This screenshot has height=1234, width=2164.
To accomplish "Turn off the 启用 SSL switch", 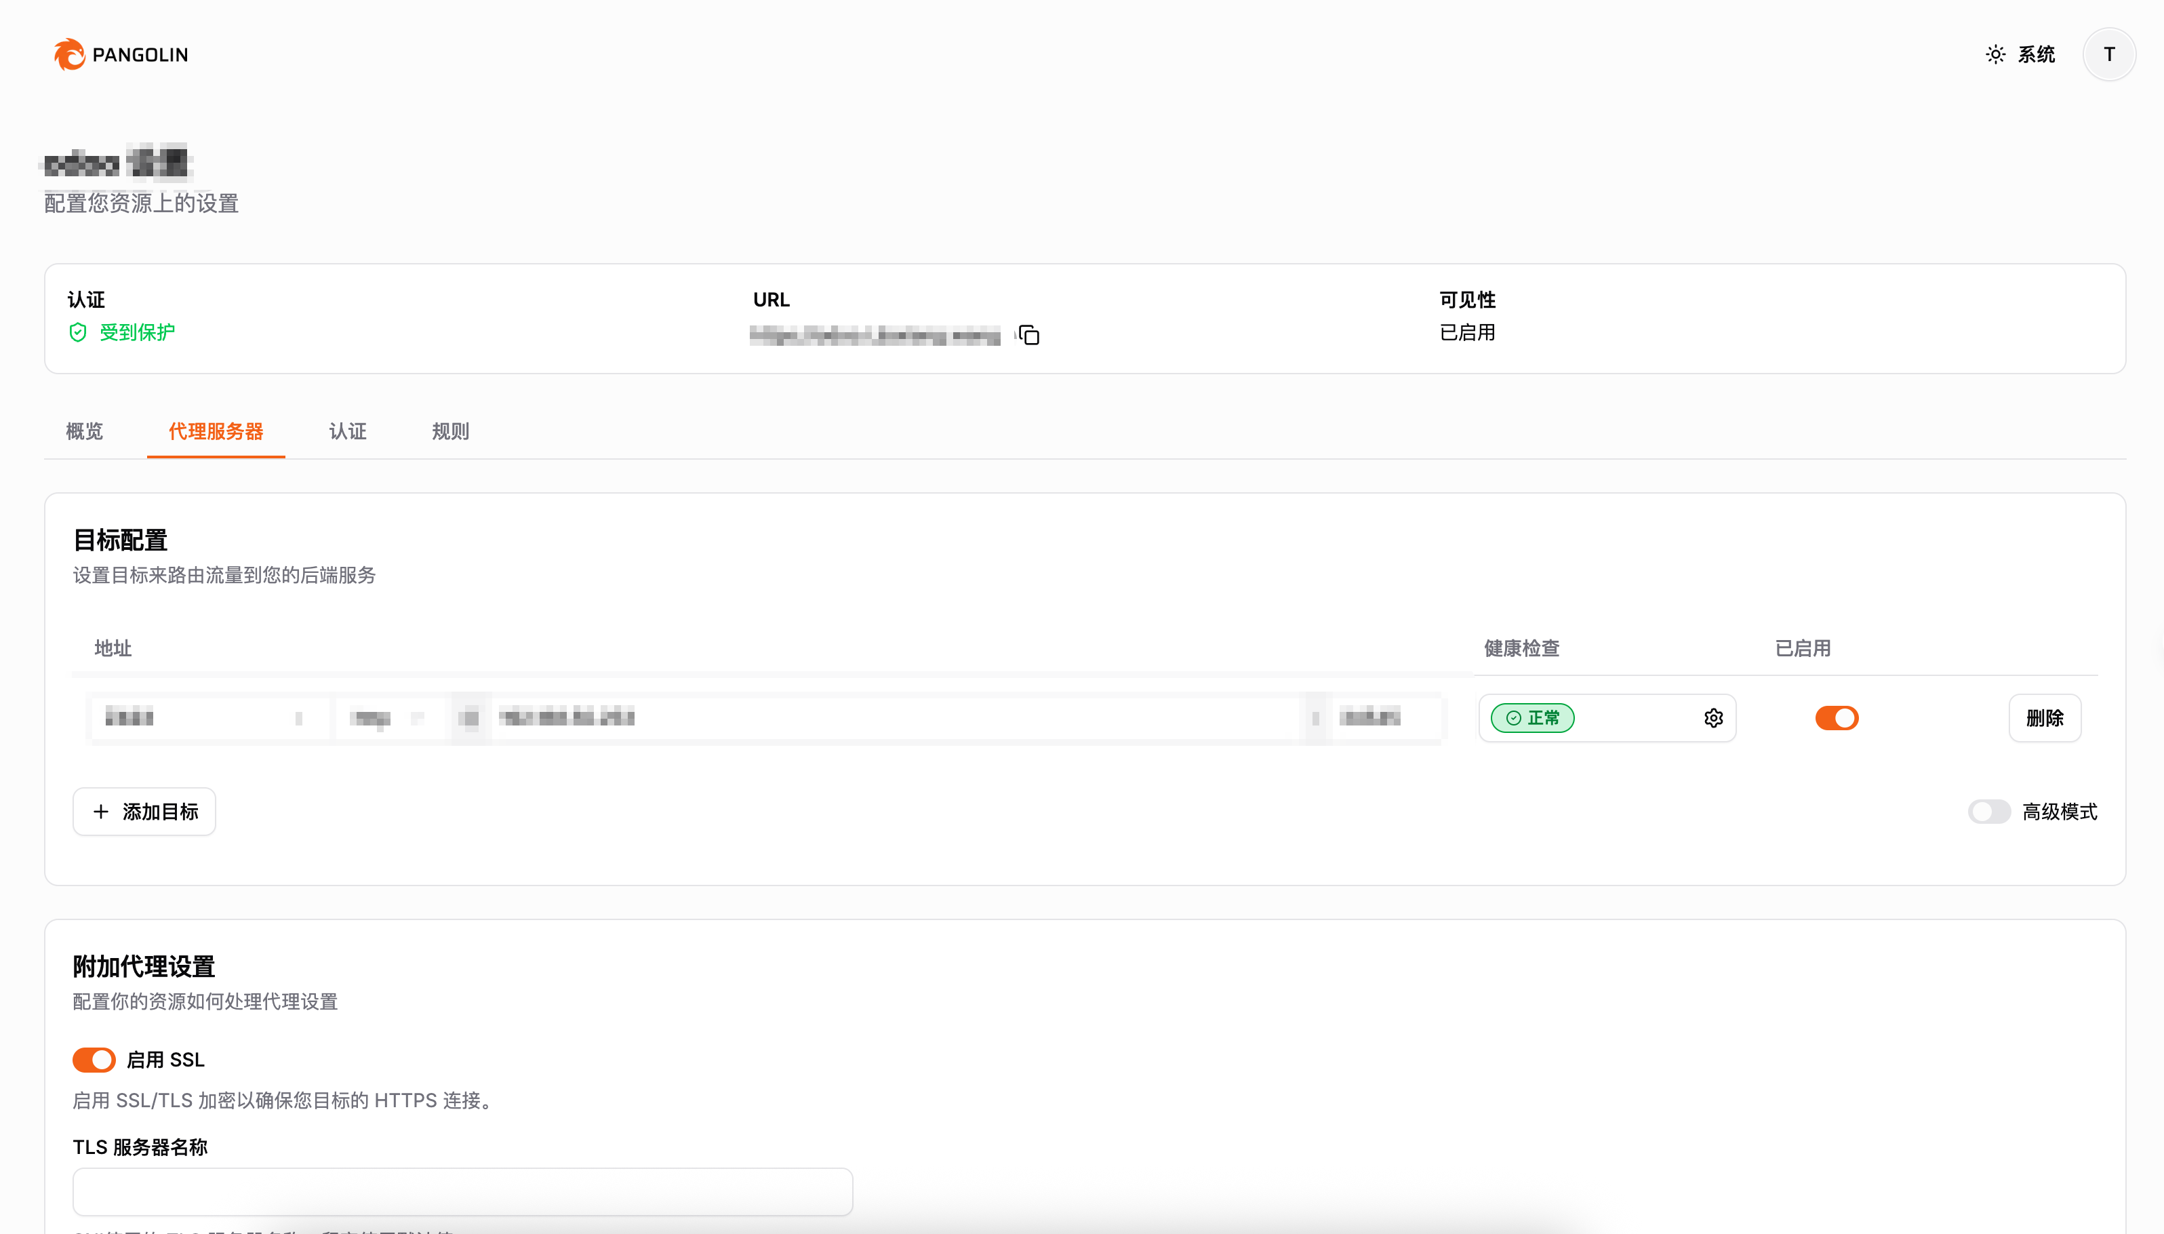I will click(x=94, y=1059).
